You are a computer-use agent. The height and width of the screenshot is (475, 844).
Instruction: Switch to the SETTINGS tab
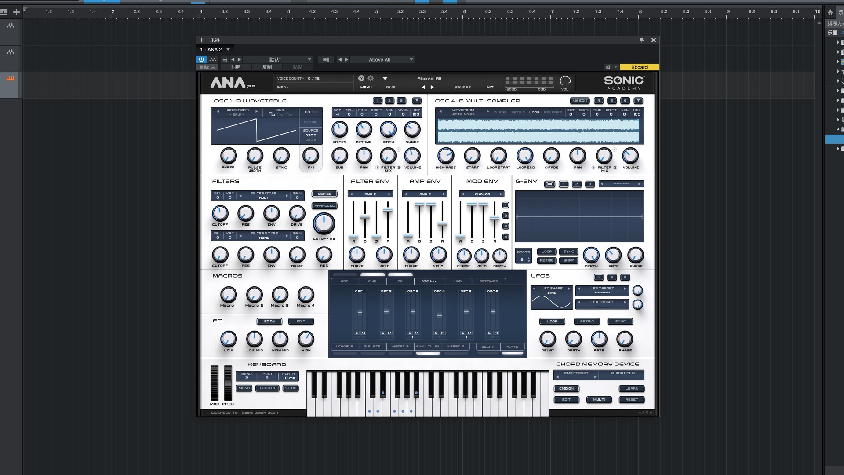488,281
